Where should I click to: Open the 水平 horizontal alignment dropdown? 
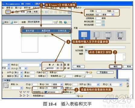18,73
